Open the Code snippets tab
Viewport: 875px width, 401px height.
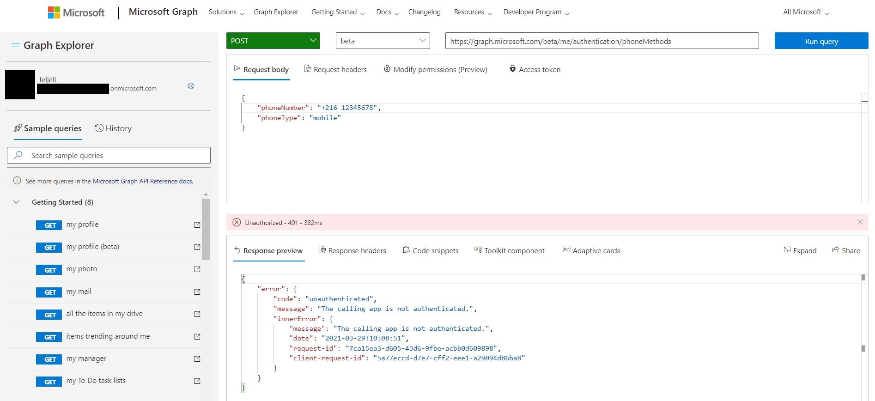tap(431, 250)
